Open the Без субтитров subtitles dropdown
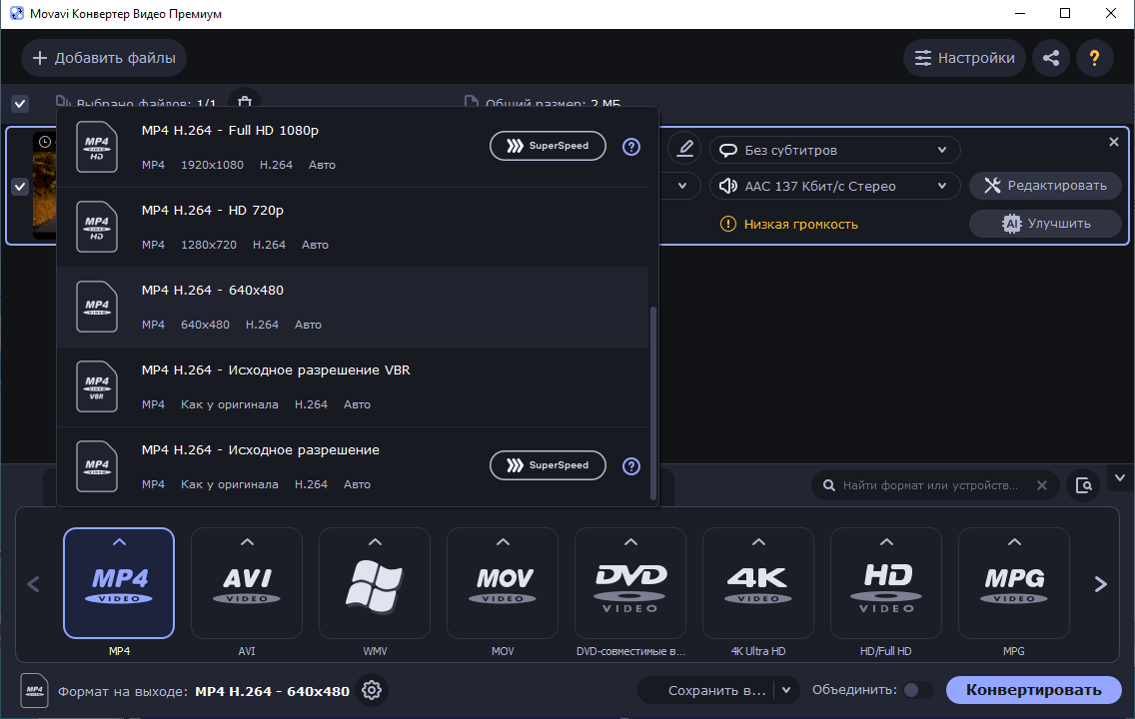 point(834,150)
